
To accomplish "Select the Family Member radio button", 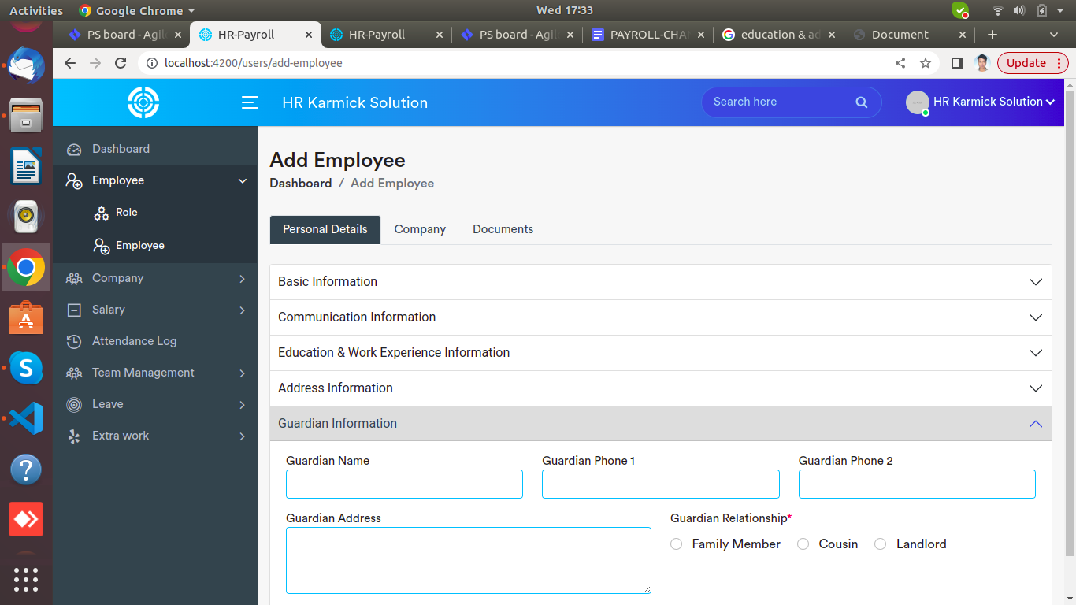I will coord(677,544).
